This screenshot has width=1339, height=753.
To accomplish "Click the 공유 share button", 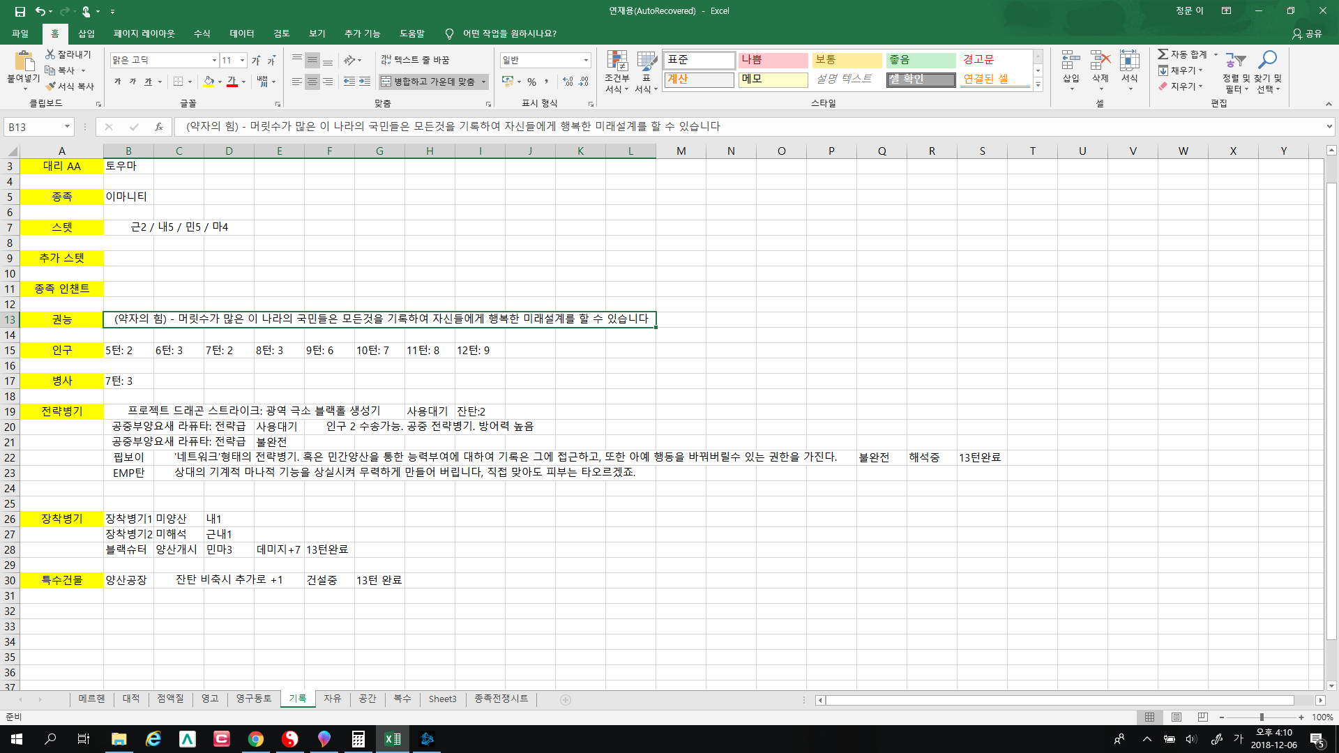I will tap(1307, 33).
